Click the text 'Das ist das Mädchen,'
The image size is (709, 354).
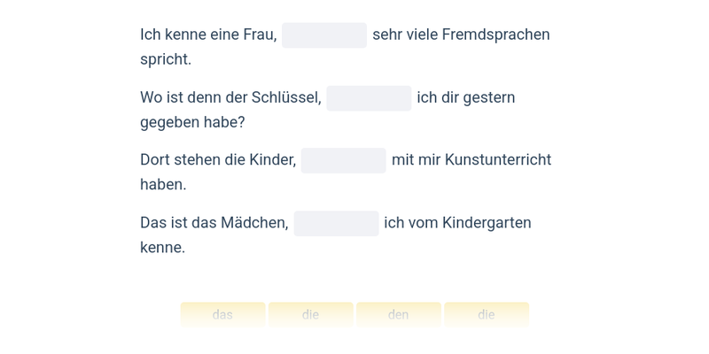point(214,222)
